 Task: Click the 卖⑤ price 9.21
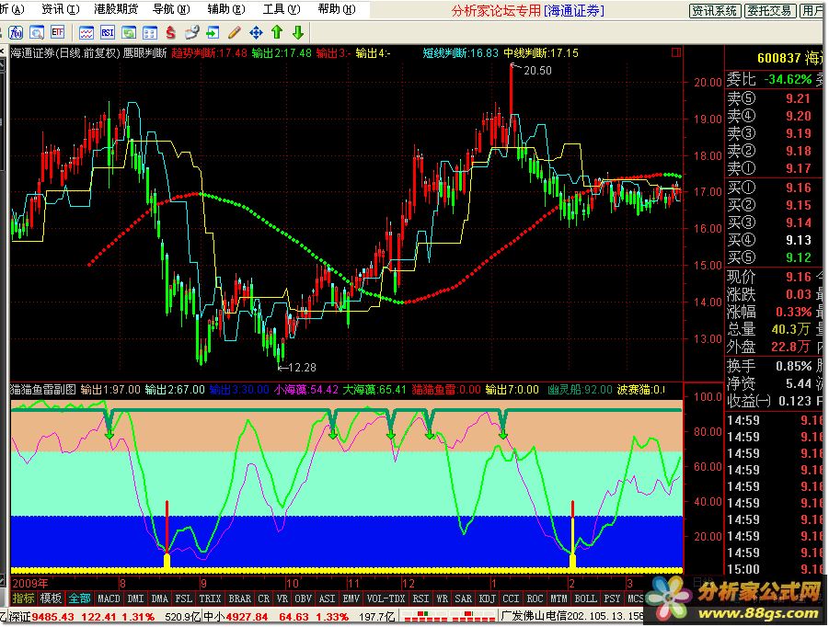point(798,98)
